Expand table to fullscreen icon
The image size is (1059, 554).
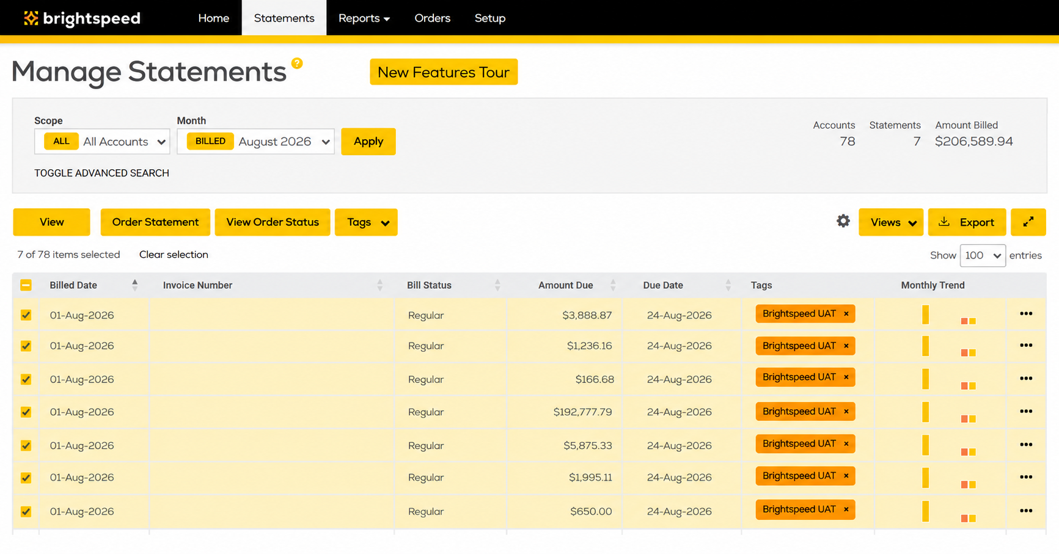pyautogui.click(x=1028, y=222)
